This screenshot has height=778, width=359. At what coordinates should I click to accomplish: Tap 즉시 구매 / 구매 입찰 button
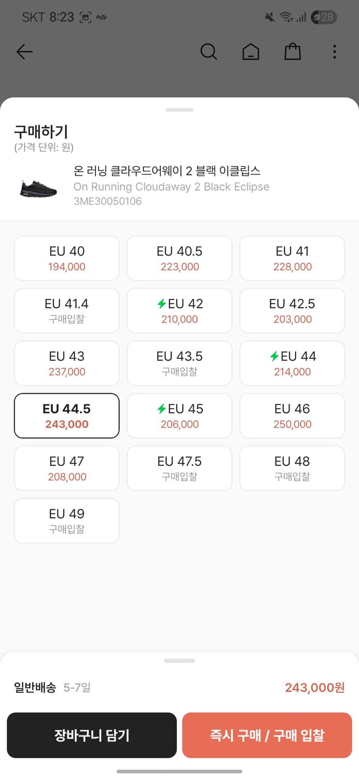267,735
